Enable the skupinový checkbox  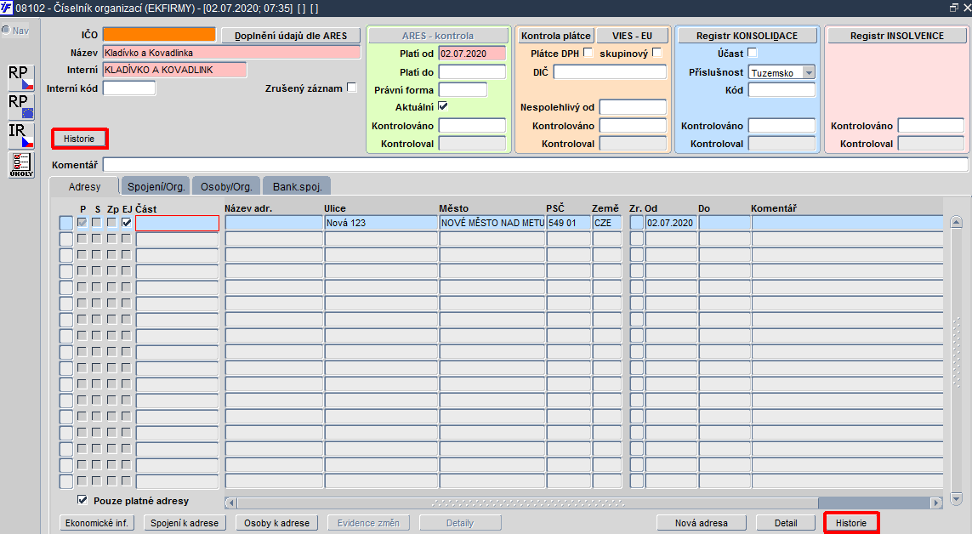click(x=657, y=53)
